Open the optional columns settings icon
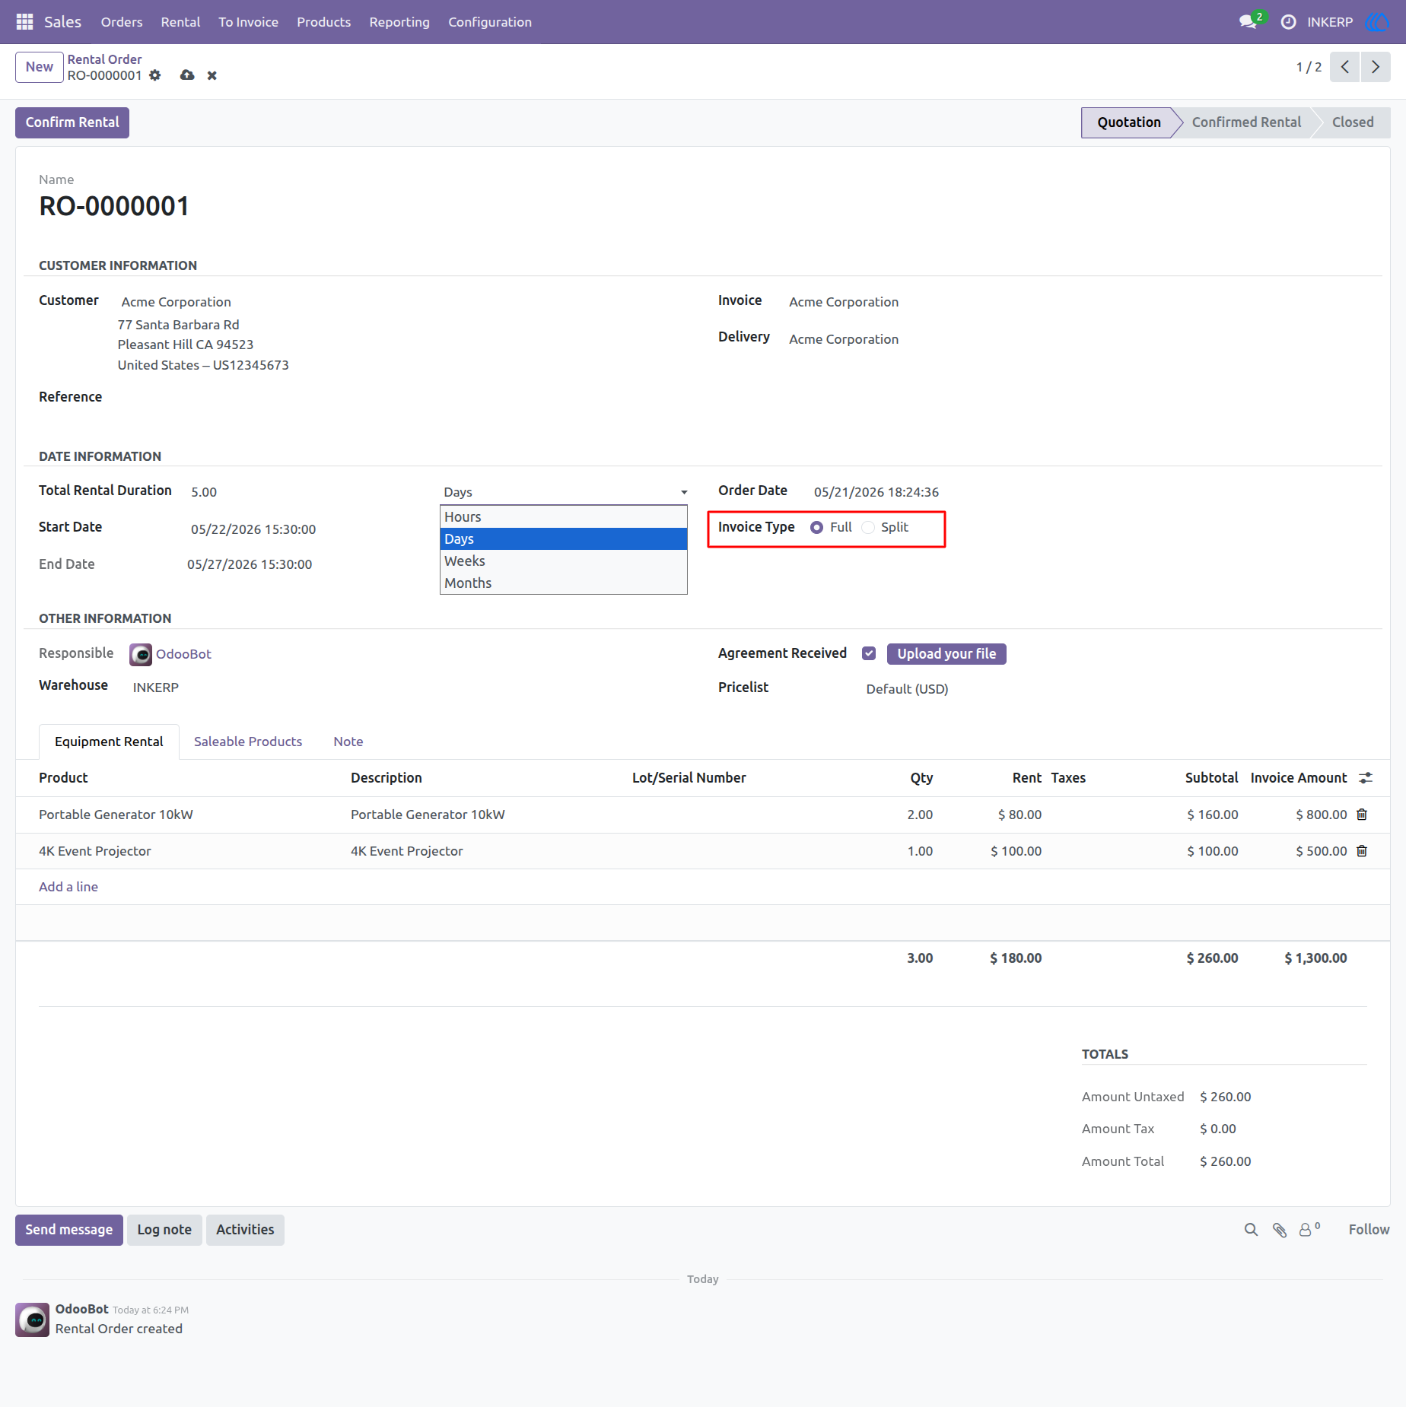 [1366, 778]
